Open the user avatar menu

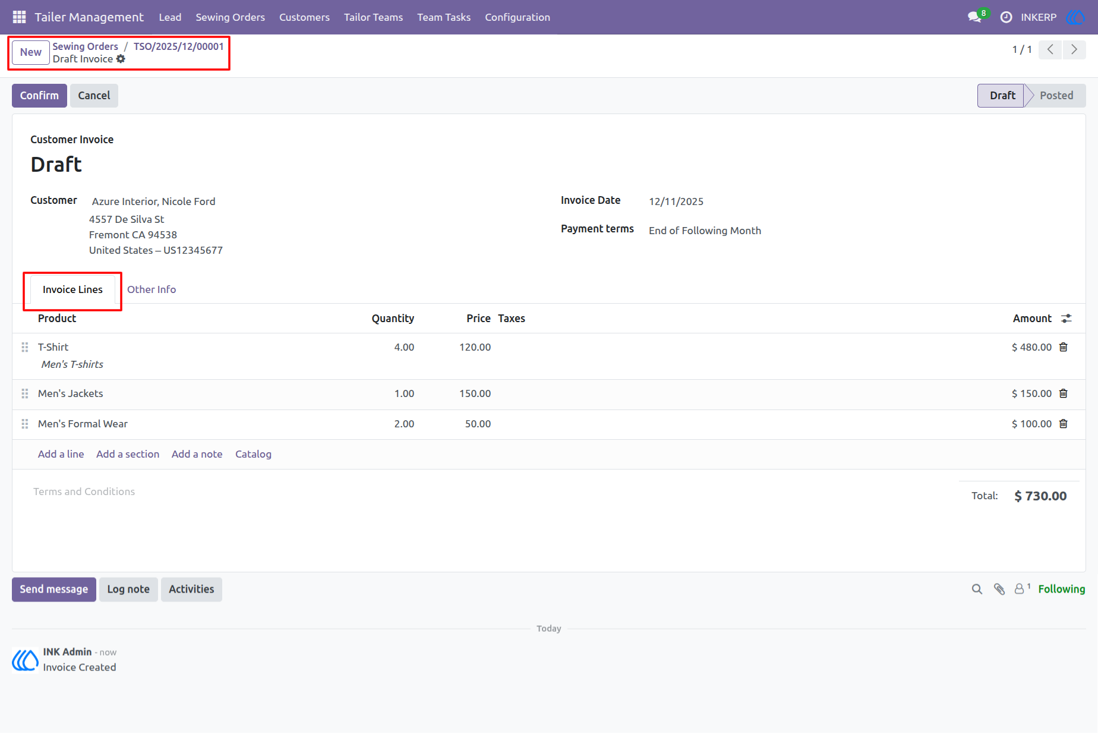pyautogui.click(x=1076, y=17)
